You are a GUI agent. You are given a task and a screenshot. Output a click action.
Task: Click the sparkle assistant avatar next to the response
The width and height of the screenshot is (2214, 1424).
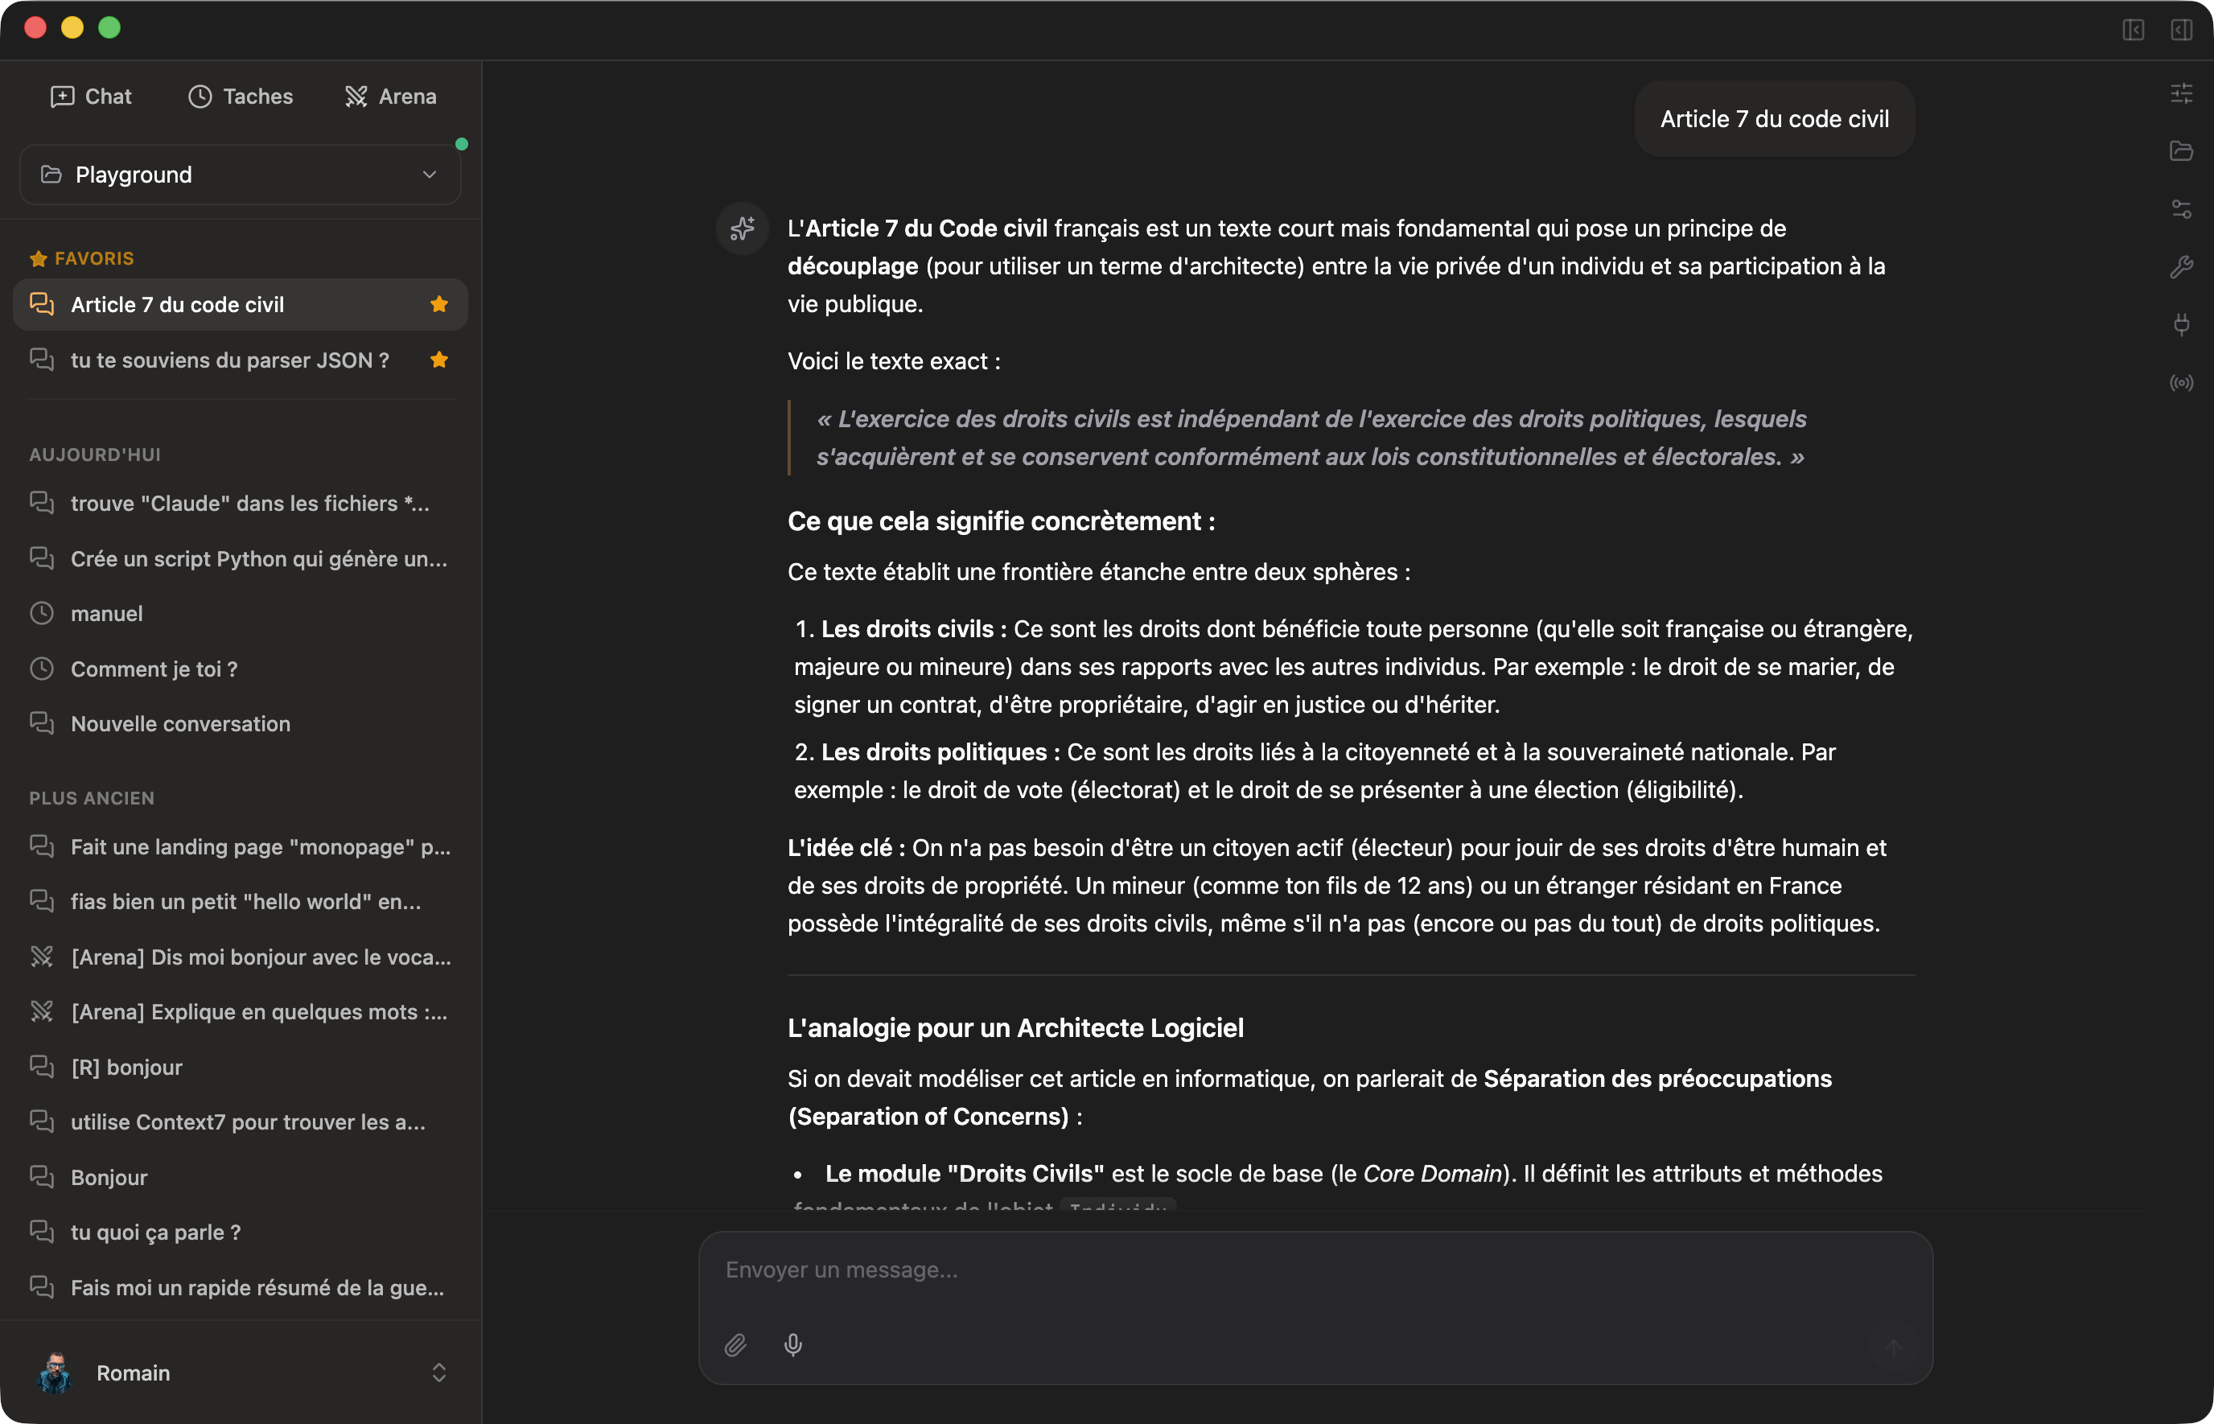click(743, 228)
